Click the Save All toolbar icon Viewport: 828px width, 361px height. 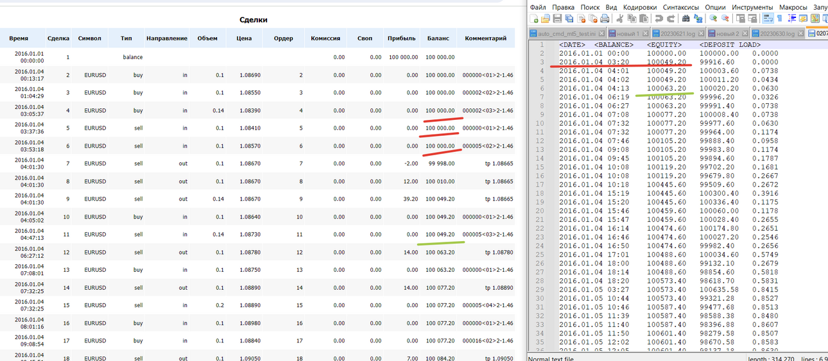point(569,19)
